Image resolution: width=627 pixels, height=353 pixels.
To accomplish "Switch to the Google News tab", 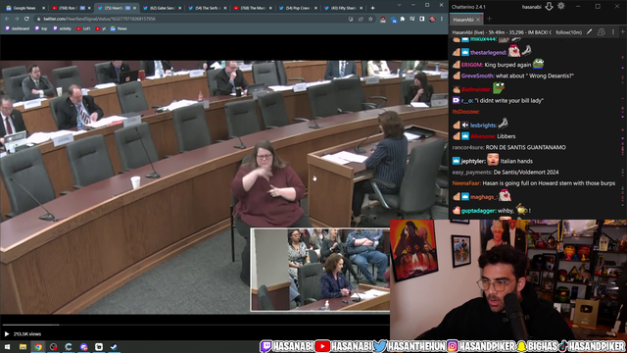I will pyautogui.click(x=24, y=8).
